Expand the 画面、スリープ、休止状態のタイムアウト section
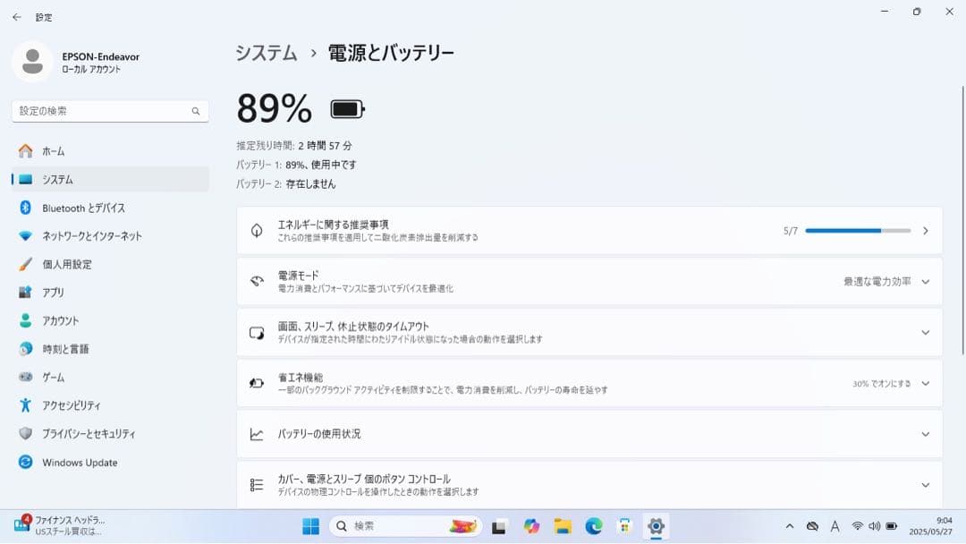966x544 pixels. coord(925,332)
